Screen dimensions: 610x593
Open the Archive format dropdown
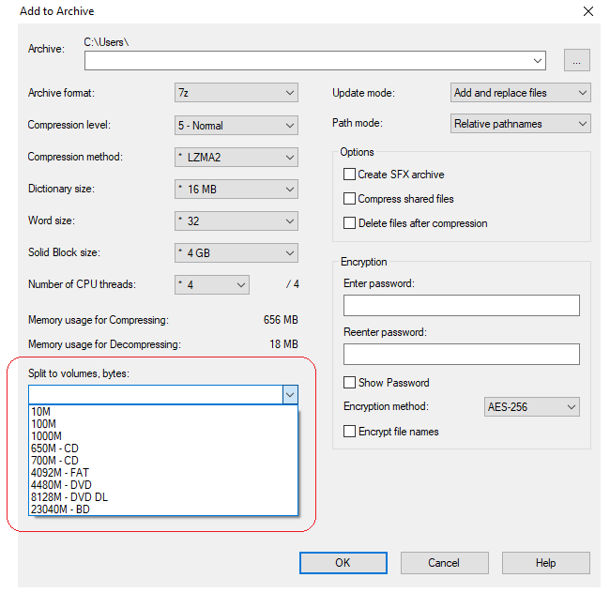[x=236, y=93]
